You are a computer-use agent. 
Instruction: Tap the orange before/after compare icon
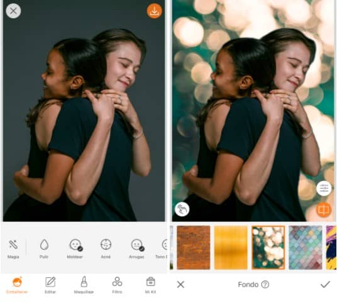click(323, 210)
